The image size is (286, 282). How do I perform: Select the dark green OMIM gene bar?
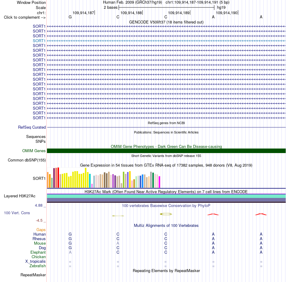coord(166,151)
